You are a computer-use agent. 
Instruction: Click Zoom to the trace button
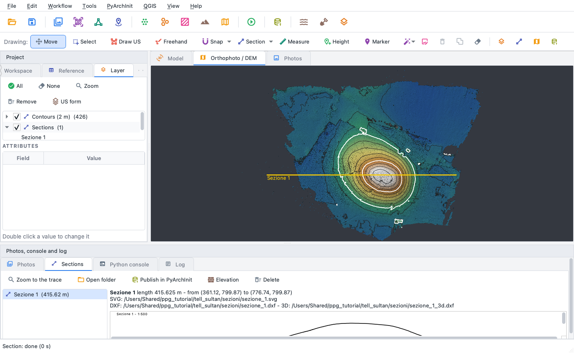click(35, 280)
